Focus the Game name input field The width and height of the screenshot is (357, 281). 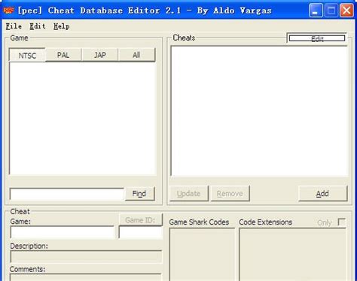pos(63,232)
